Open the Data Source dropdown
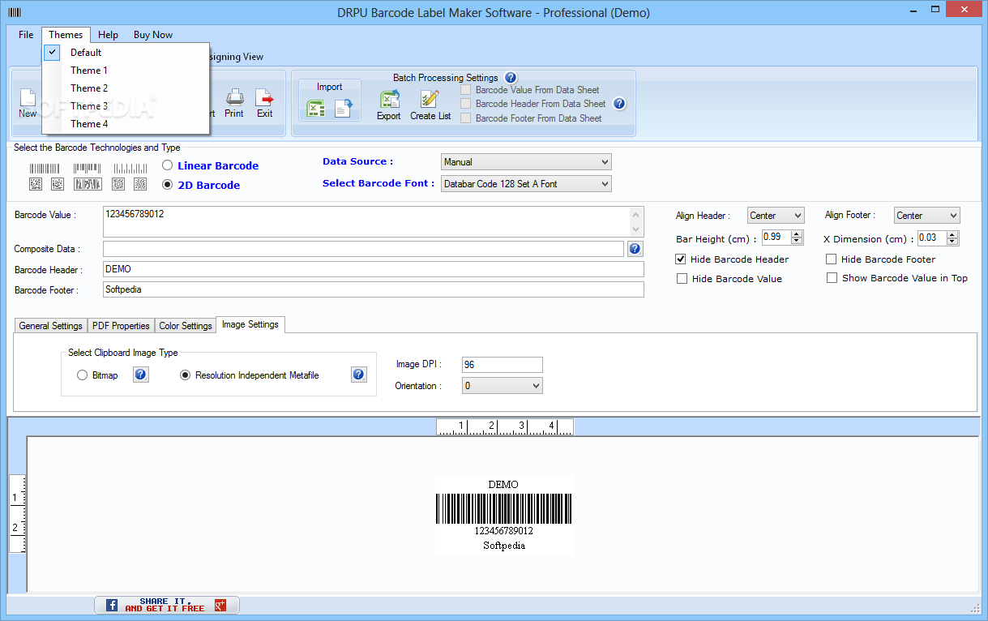Screen dimensions: 988x621 (x=526, y=162)
